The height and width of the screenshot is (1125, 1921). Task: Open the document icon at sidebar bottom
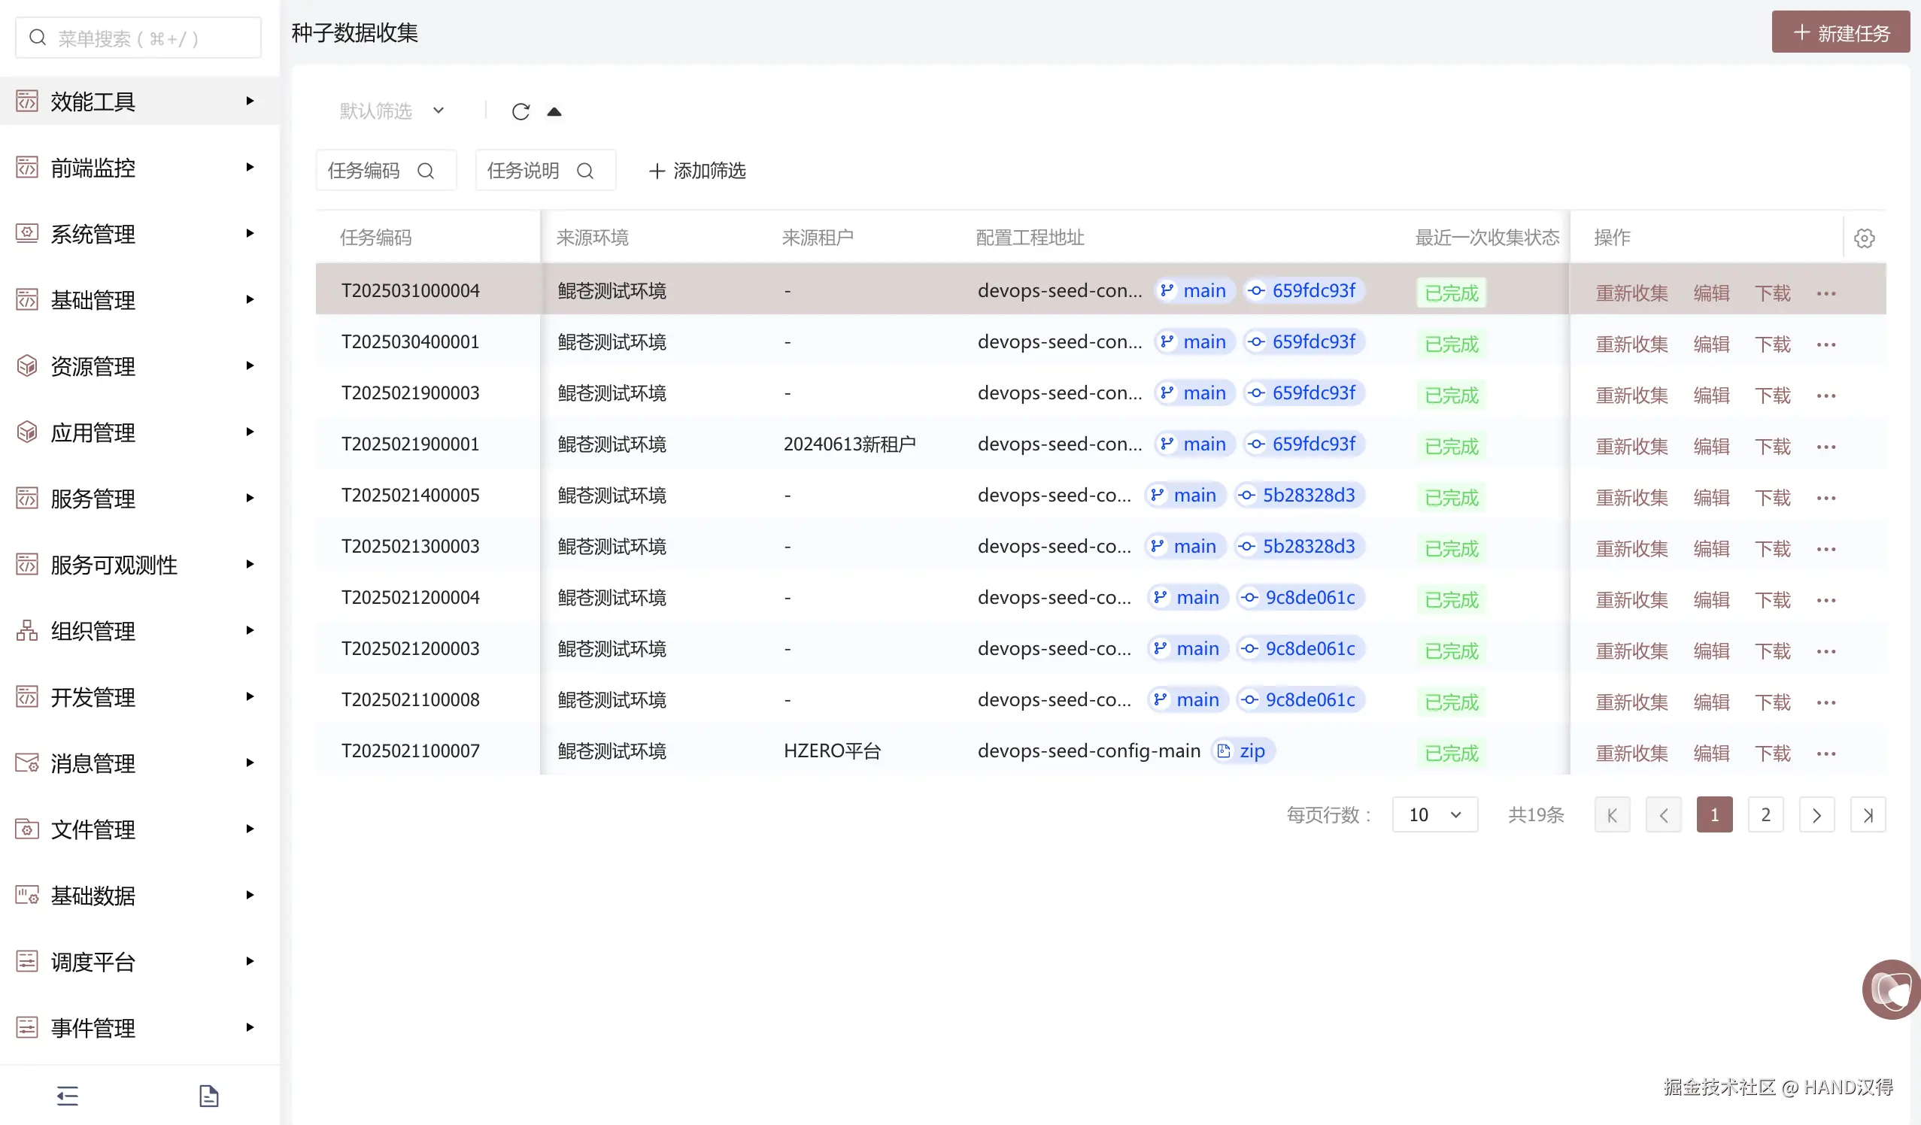tap(209, 1095)
